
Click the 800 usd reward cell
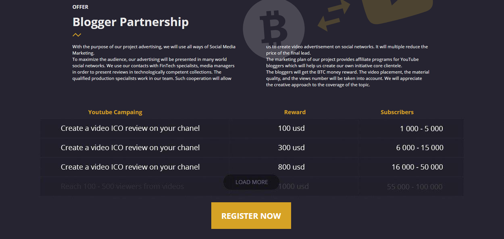pos(292,167)
